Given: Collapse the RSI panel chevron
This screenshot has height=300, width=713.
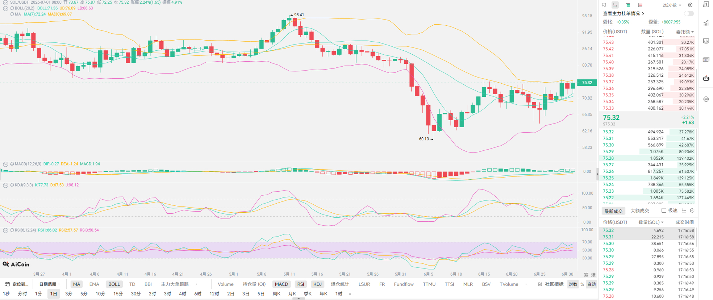Looking at the screenshot, I should [5, 230].
